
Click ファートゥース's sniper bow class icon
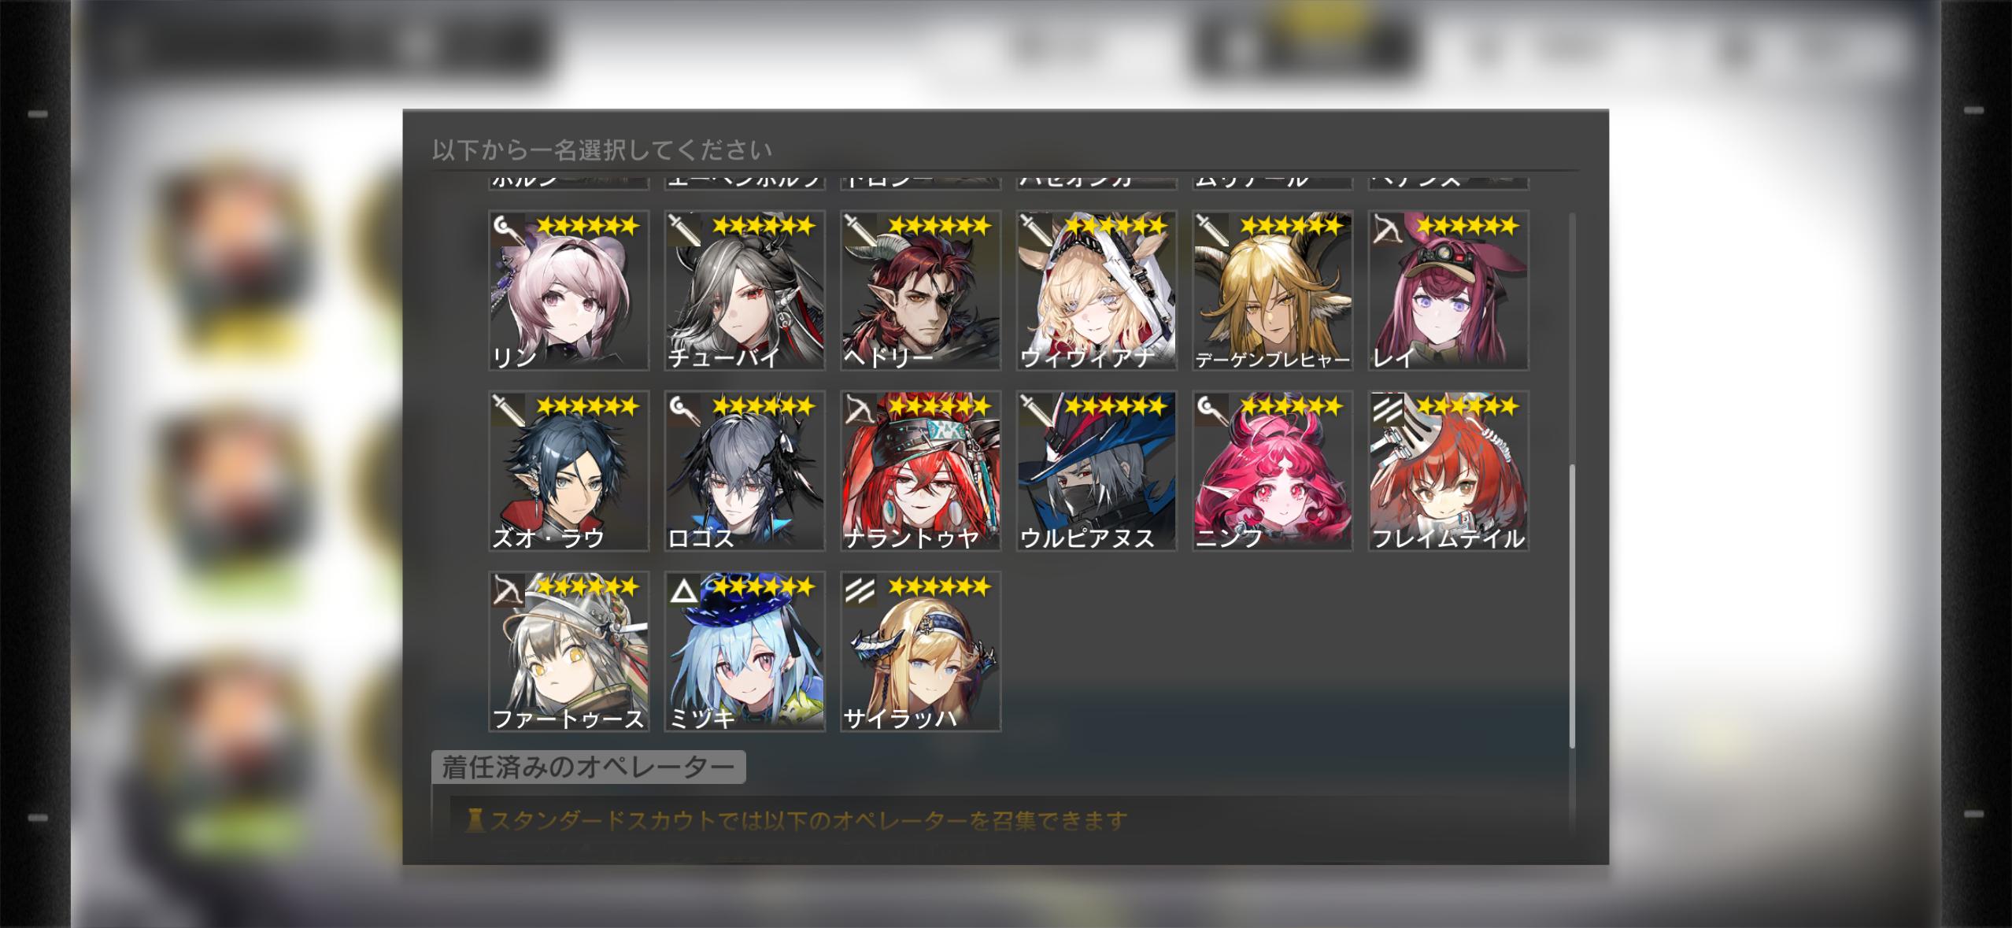[508, 590]
